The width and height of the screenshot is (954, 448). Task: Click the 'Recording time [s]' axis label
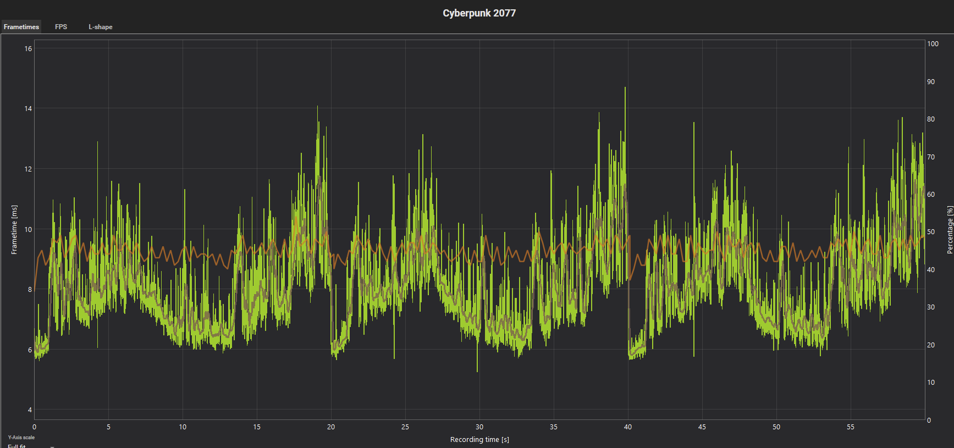(x=479, y=440)
